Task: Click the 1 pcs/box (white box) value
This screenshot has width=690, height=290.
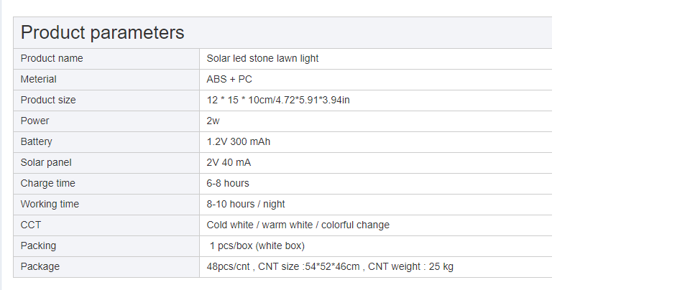Action: 257,245
